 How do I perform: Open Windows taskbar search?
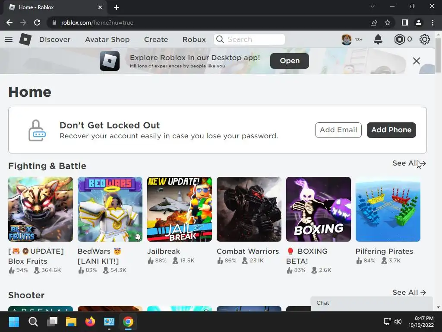33,322
